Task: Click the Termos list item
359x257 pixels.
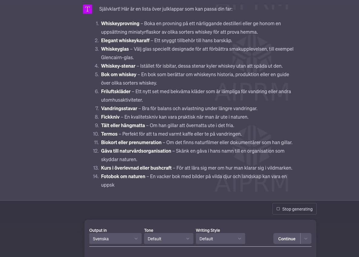Action: 109,134
